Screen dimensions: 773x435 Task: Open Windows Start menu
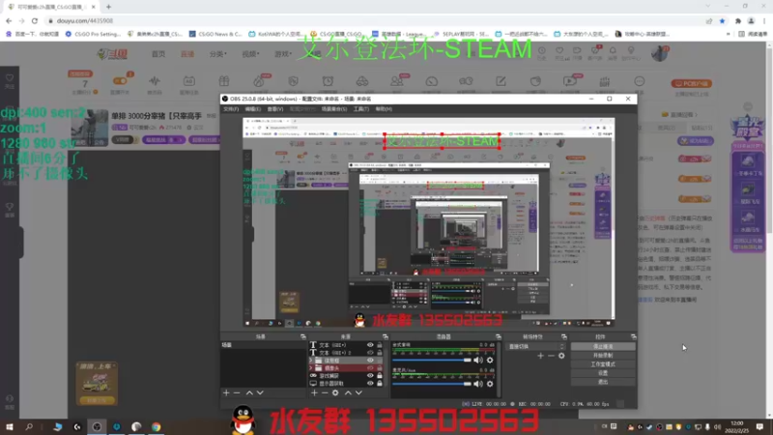10,426
